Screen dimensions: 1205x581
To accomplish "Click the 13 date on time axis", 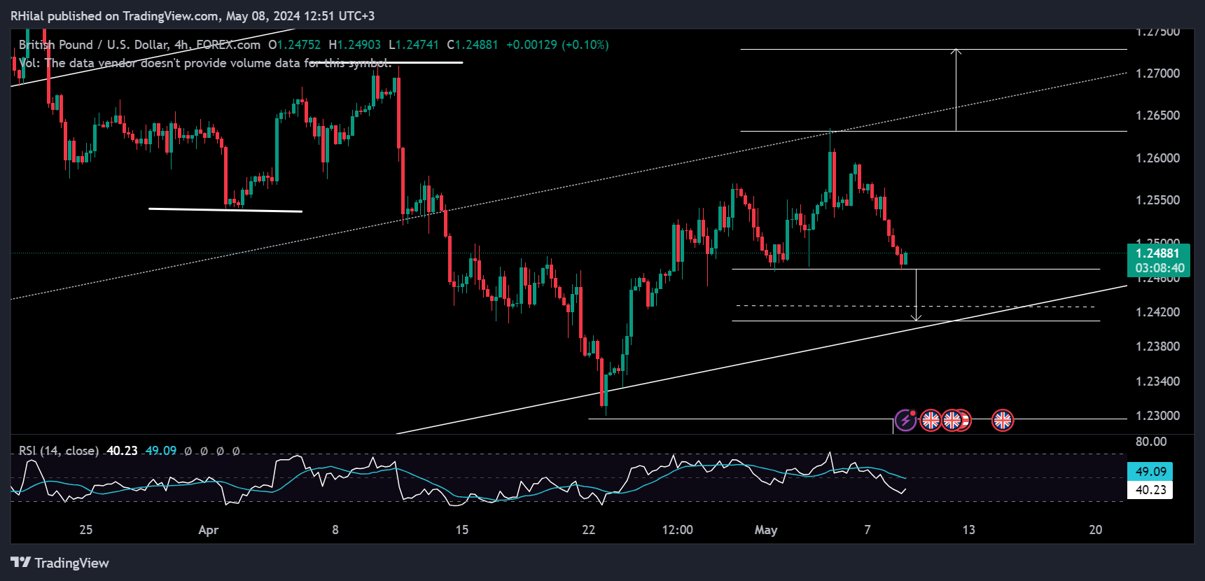I will tap(969, 530).
